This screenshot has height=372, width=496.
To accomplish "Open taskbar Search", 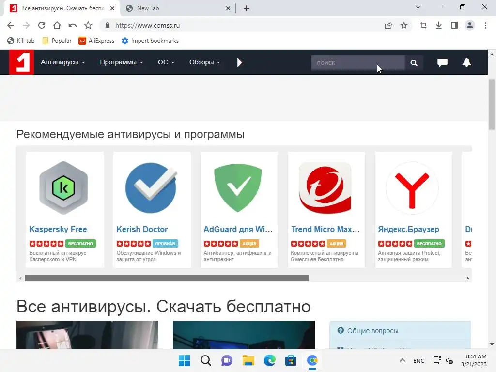I will [205, 360].
